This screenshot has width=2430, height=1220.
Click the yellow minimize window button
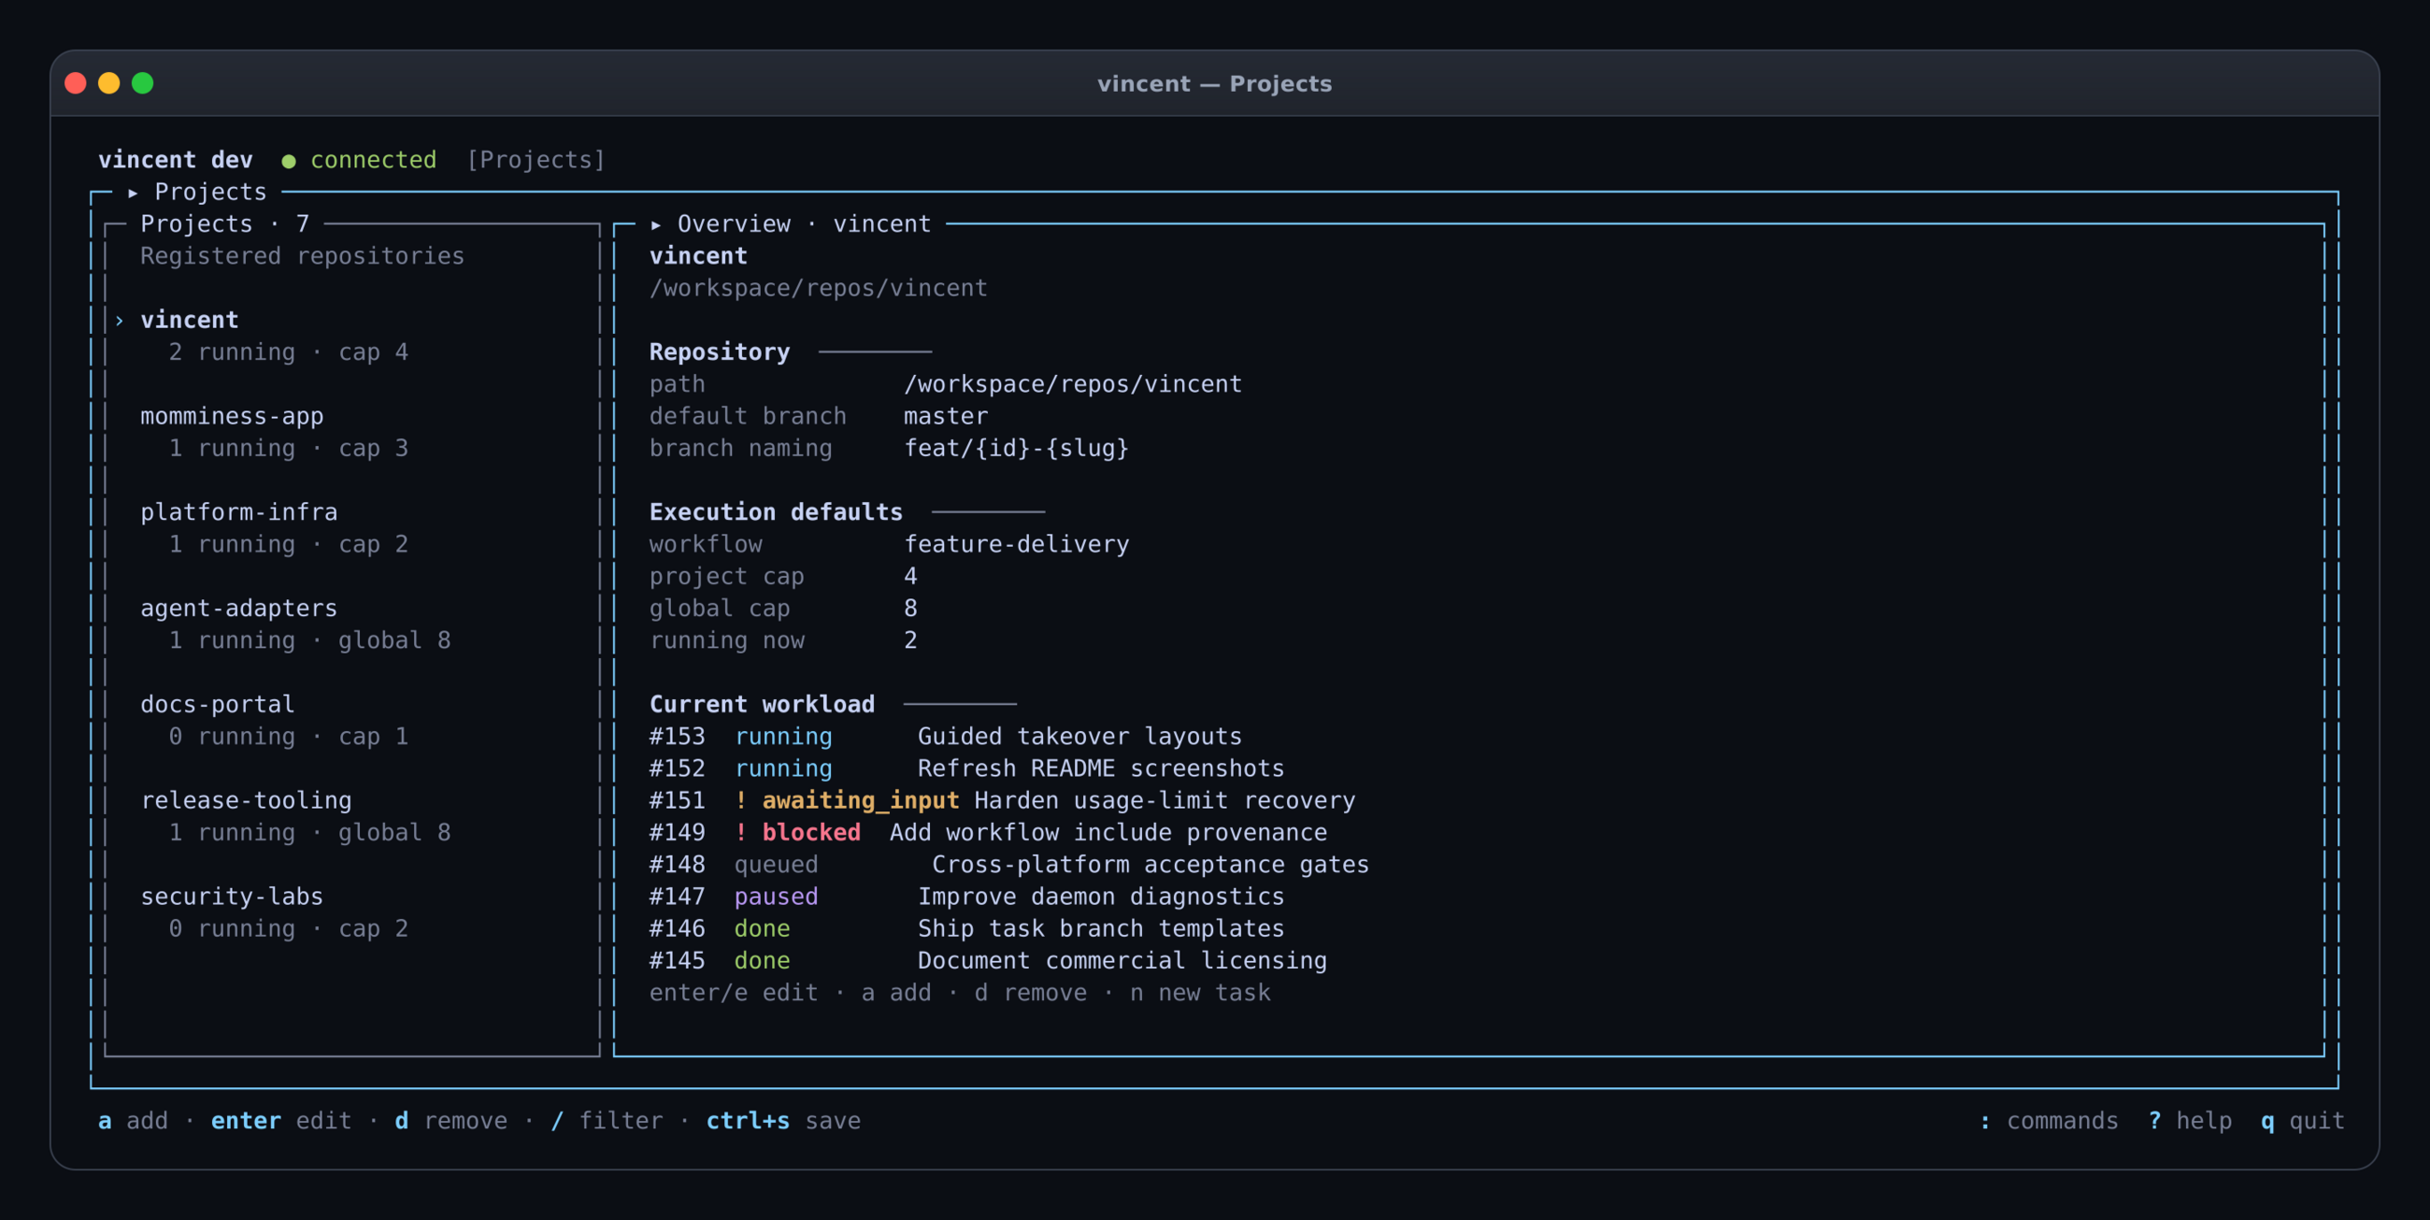tap(109, 84)
